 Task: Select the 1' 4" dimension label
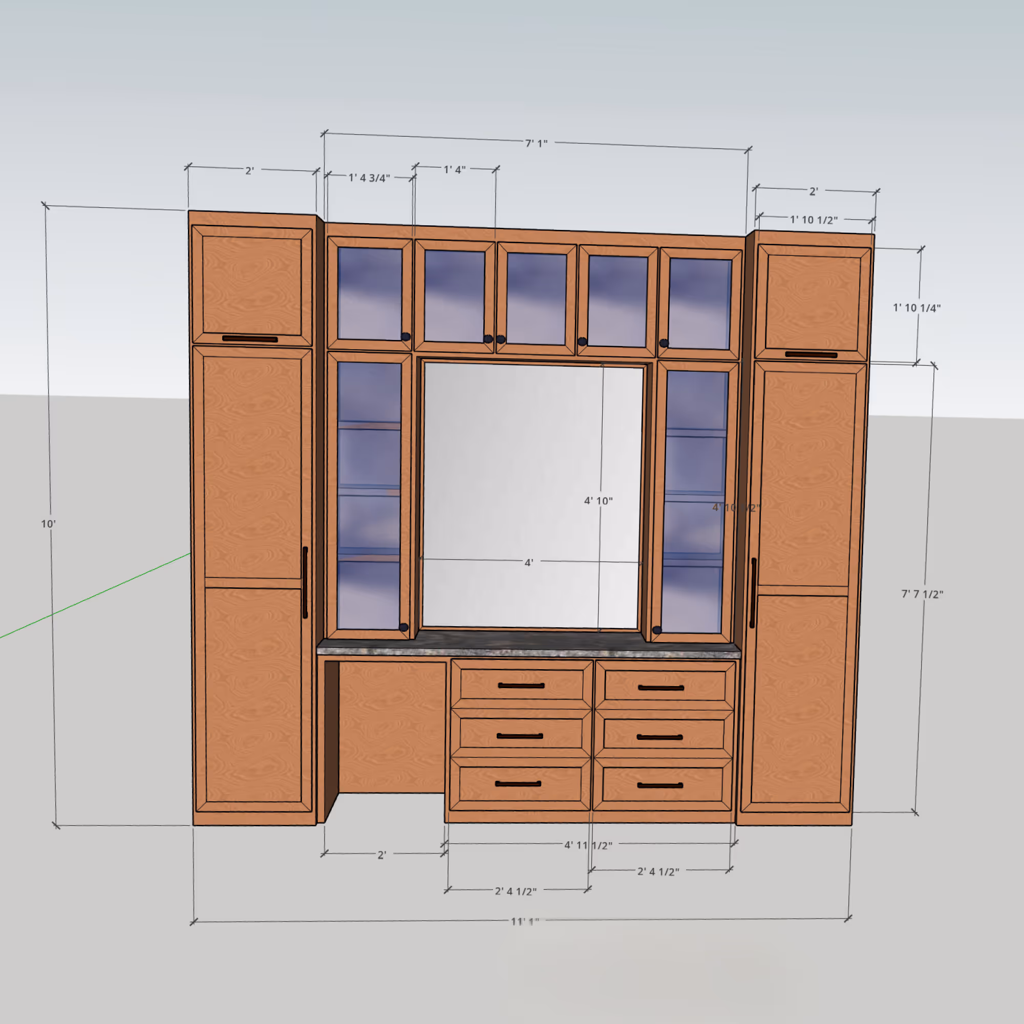455,169
